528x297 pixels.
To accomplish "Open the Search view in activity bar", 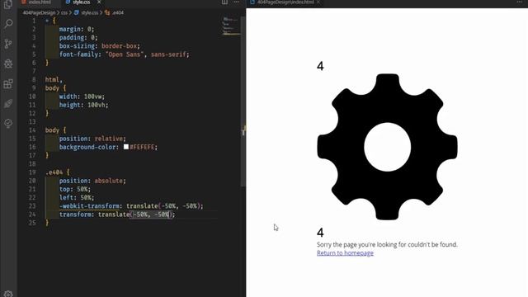I will 8,24.
